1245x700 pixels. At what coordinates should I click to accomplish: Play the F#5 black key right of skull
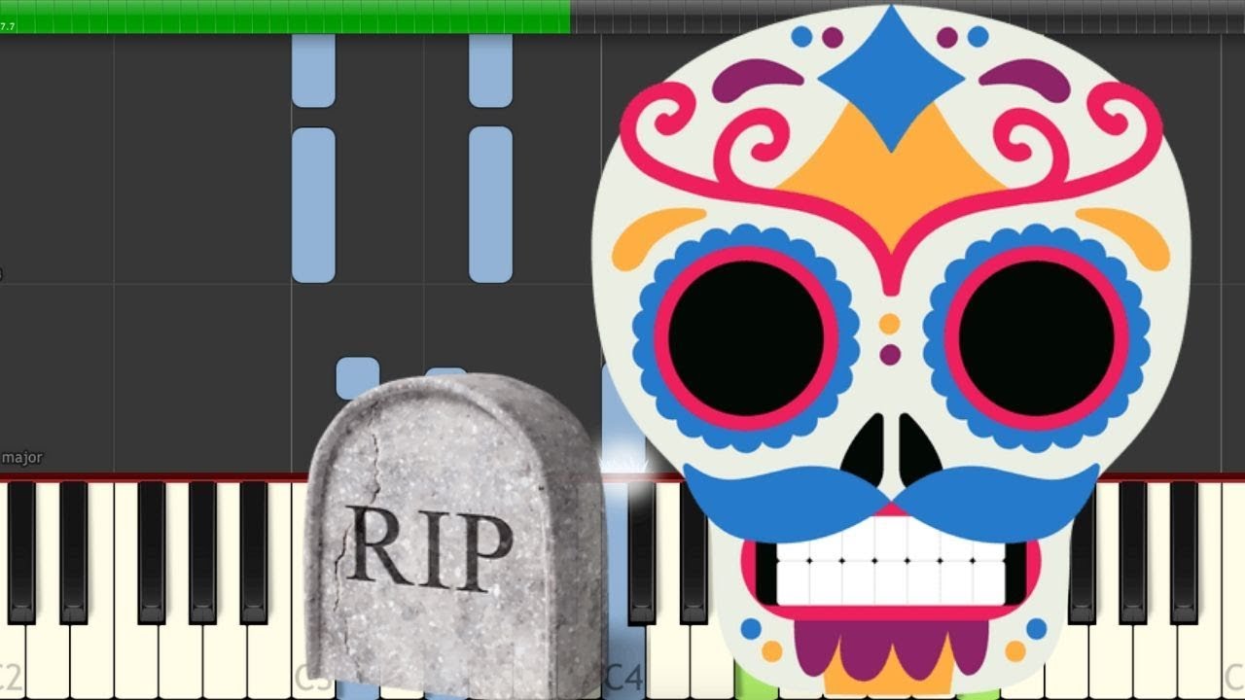1082,552
